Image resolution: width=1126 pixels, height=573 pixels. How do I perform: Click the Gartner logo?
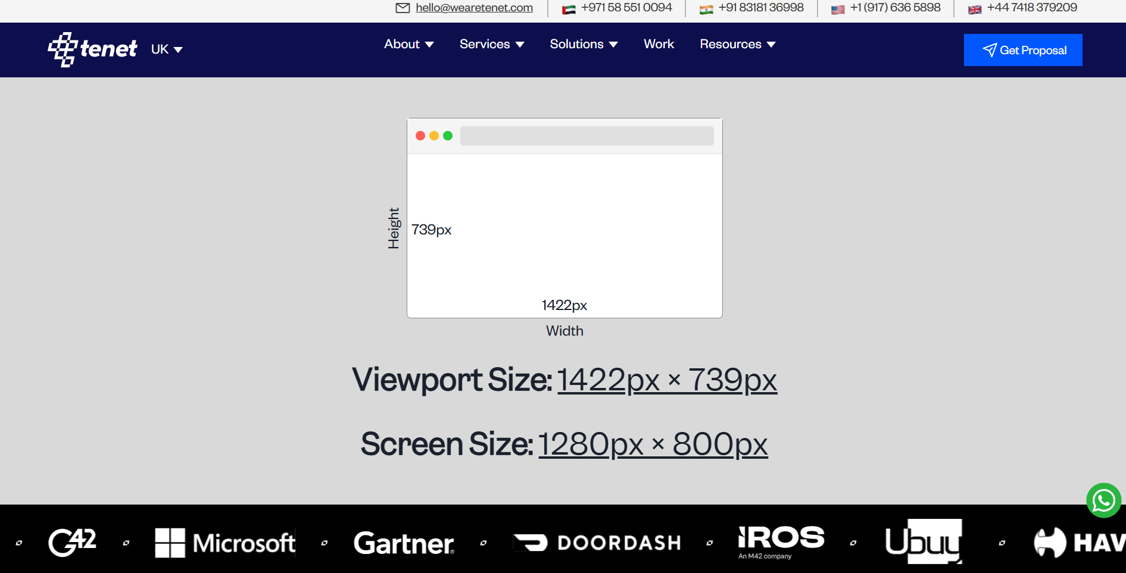pyautogui.click(x=404, y=543)
